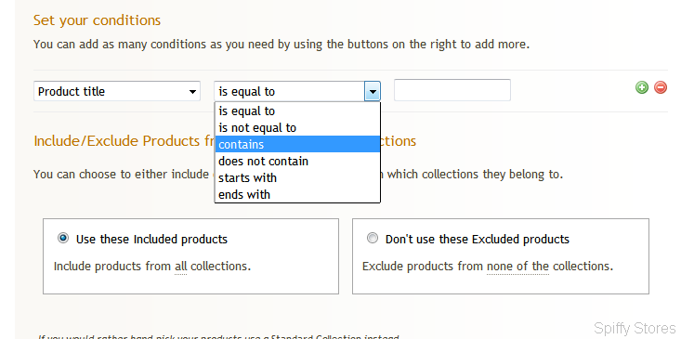Image resolution: width=681 pixels, height=339 pixels.
Task: Click the 'Set your conditions' heading
Action: 97,20
